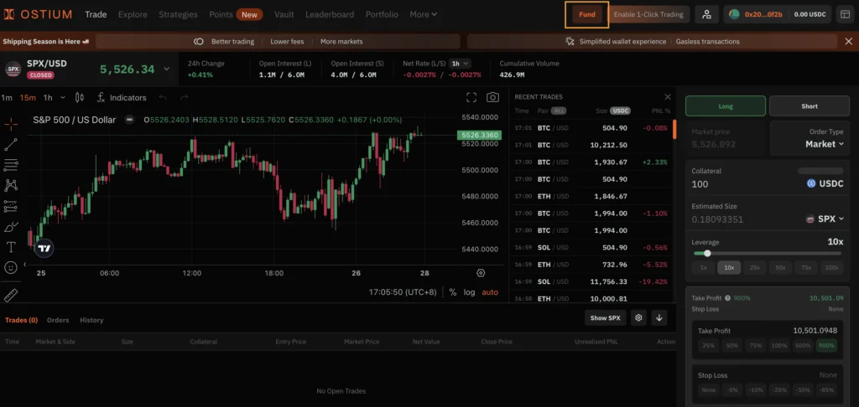
Task: Click the Show SPX button
Action: pos(606,317)
